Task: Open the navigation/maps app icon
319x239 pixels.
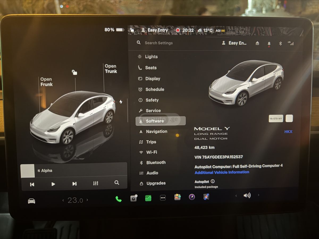Action: pyautogui.click(x=206, y=197)
